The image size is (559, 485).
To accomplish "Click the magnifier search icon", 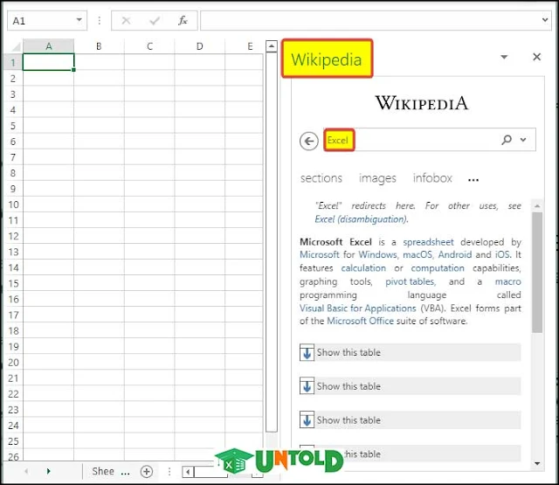I will pyautogui.click(x=507, y=140).
